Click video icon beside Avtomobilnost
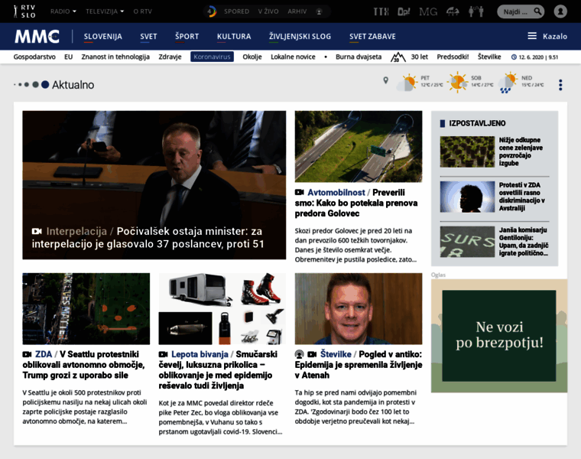Screen dimensions: 581x459 pyautogui.click(x=300, y=193)
